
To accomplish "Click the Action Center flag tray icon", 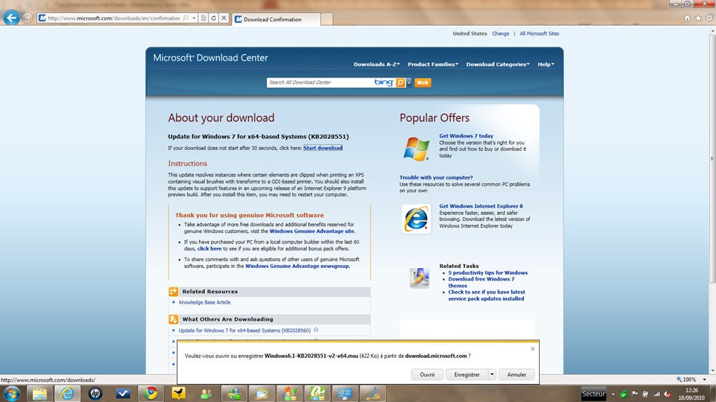I will (x=635, y=394).
